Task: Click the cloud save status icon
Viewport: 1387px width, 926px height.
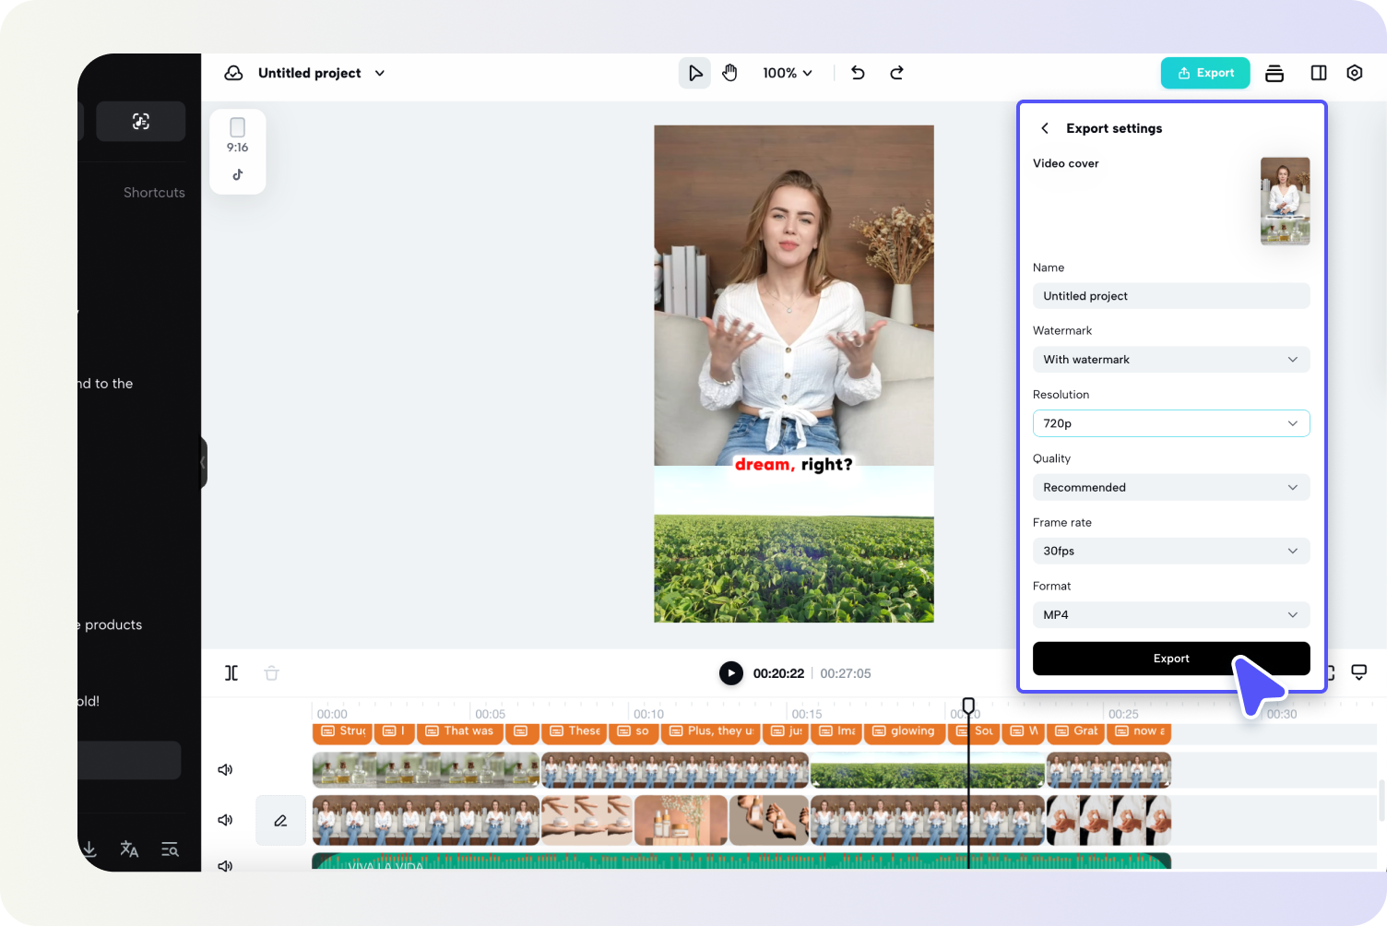Action: 233,73
